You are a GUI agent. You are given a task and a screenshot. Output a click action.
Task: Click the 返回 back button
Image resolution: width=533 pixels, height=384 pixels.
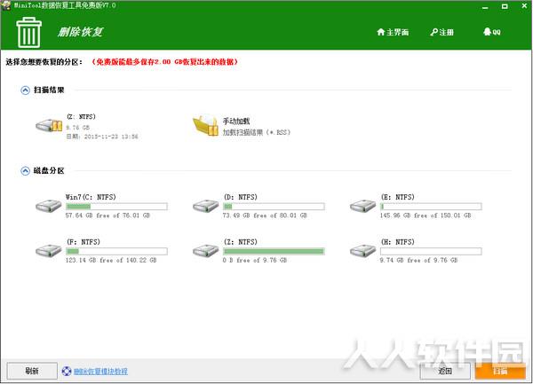pyautogui.click(x=445, y=371)
